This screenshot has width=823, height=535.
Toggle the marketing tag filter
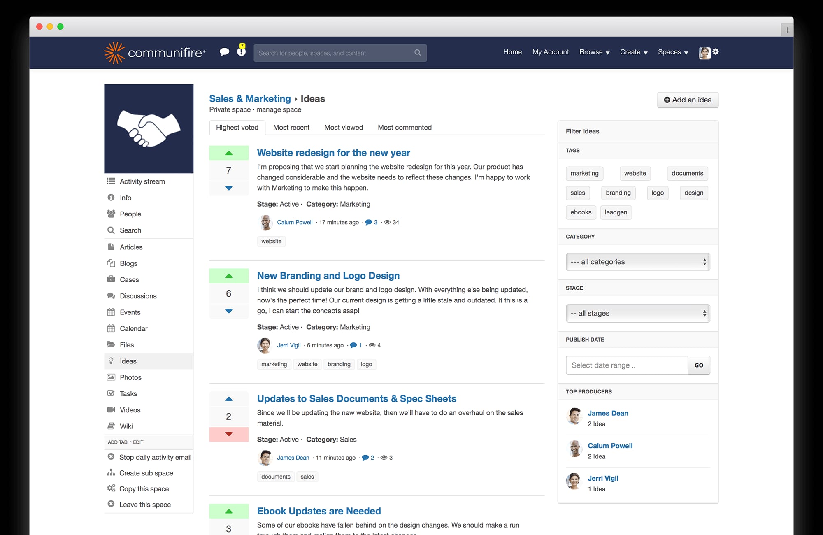[584, 173]
